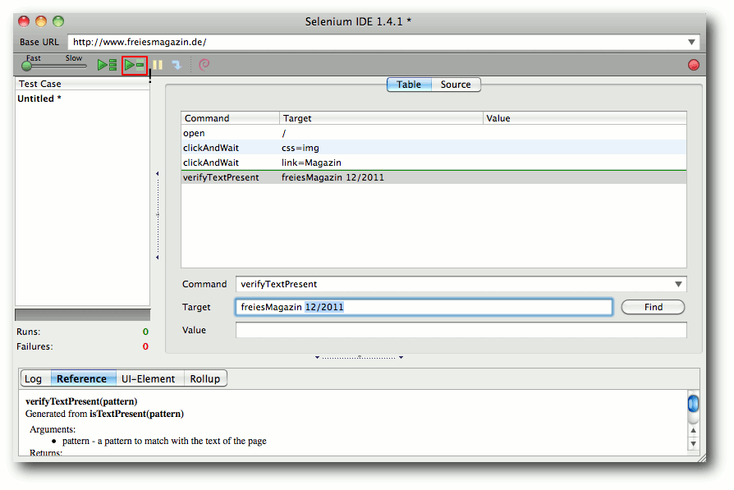Viewport: 734px width, 490px height.
Task: Click the reference panel scroll down arrow
Action: pos(693,444)
